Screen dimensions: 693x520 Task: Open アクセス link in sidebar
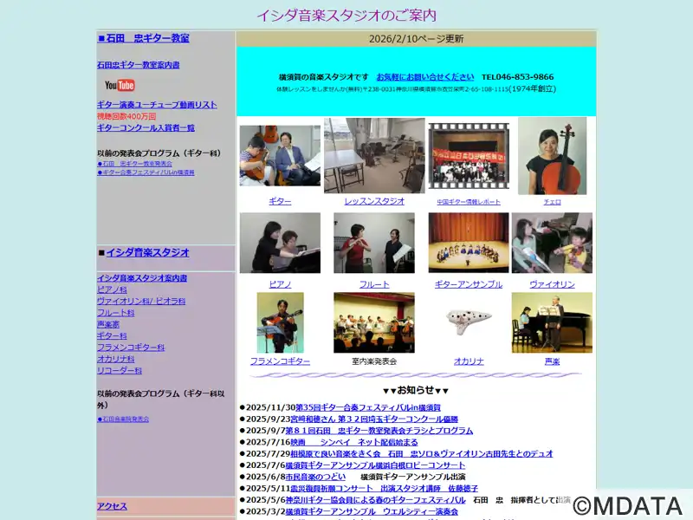[112, 506]
